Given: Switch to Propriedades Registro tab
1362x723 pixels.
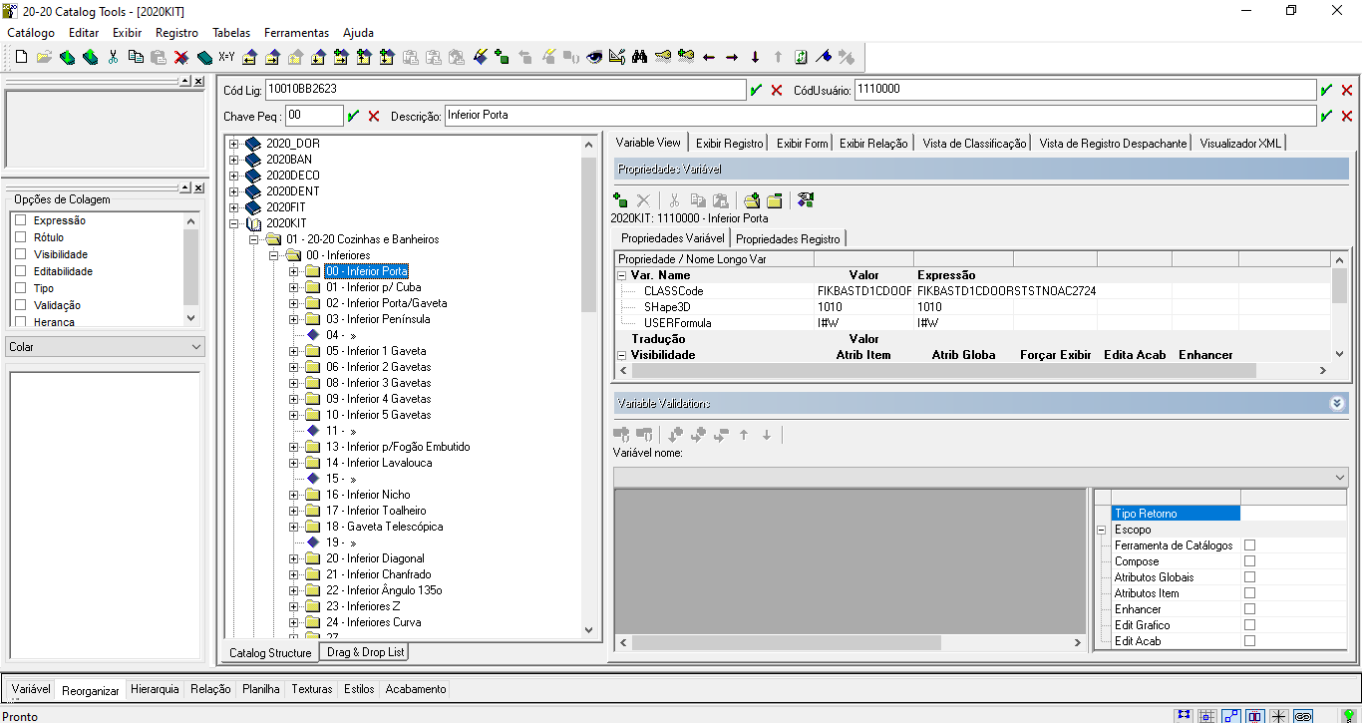Looking at the screenshot, I should coord(788,239).
